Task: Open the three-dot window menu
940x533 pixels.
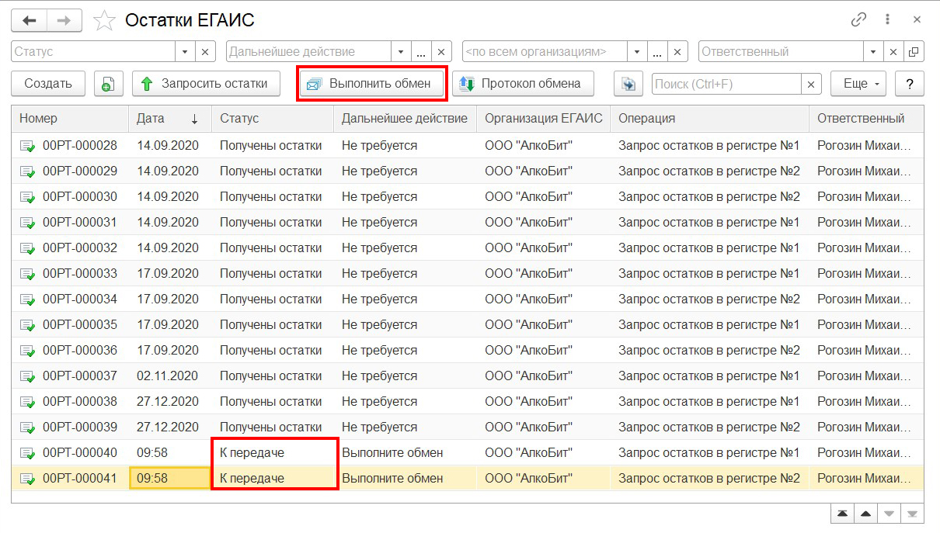Action: pos(887,20)
